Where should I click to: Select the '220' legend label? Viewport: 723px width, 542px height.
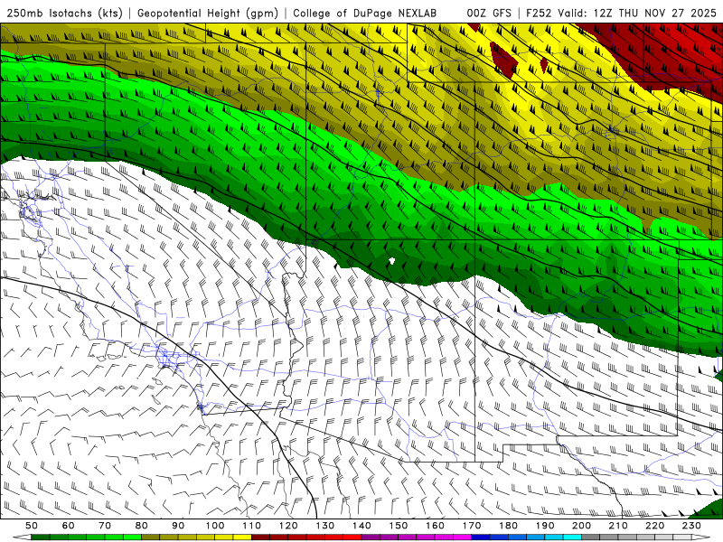click(x=654, y=526)
